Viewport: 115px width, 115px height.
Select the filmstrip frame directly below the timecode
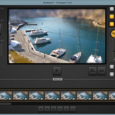pyautogui.click(x=52, y=95)
